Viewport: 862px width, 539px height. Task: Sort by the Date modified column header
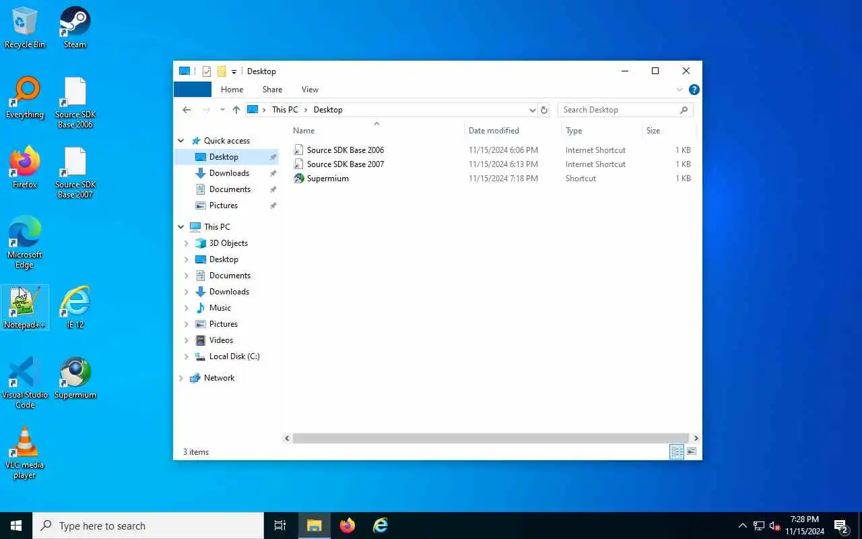tap(512, 131)
